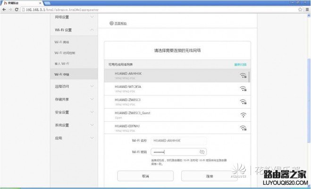311x189 pixels.
Task: Expand the 系统设置 section
Action: (x=74, y=125)
